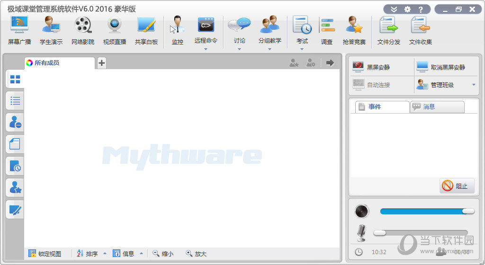
Task: Click the student-with-gear icon above member list
Action: tap(311, 63)
